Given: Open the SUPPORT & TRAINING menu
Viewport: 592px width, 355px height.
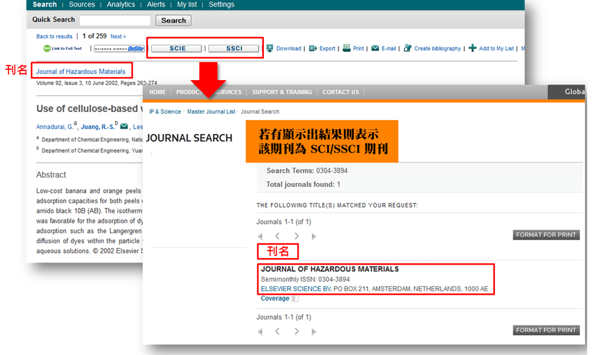Looking at the screenshot, I should pos(282,92).
